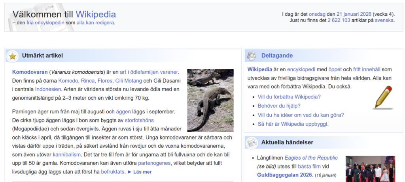Viewport: 405px width, 182px height.
Task: Click 'Så här är Wikipedia uppbyggt' link
Action: click(293, 124)
